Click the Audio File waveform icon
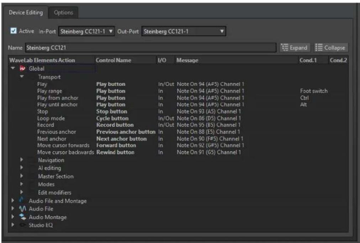 coord(22,209)
